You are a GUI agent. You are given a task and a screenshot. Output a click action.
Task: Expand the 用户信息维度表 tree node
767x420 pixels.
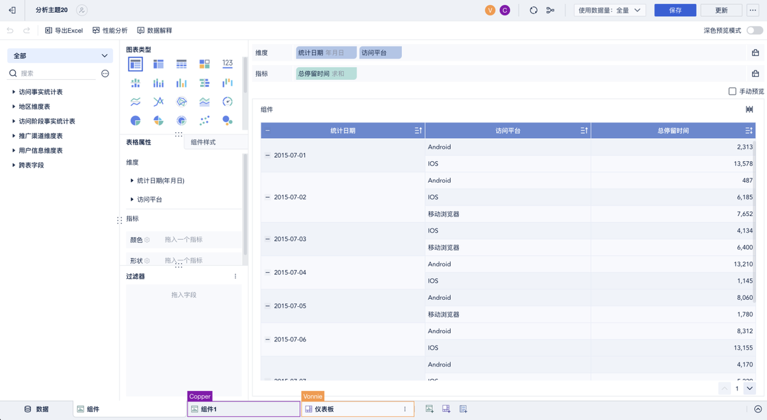point(14,150)
